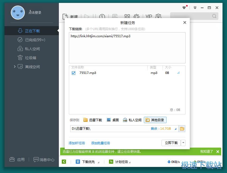Select the 75517.mp3 file name
The height and width of the screenshot is (173, 227).
point(88,73)
